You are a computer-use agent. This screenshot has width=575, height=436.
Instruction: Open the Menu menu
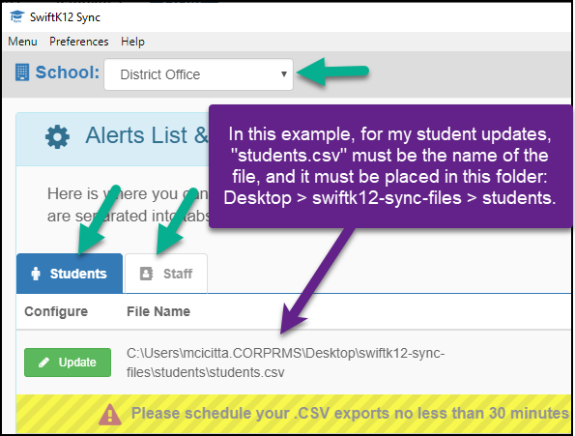pyautogui.click(x=23, y=42)
